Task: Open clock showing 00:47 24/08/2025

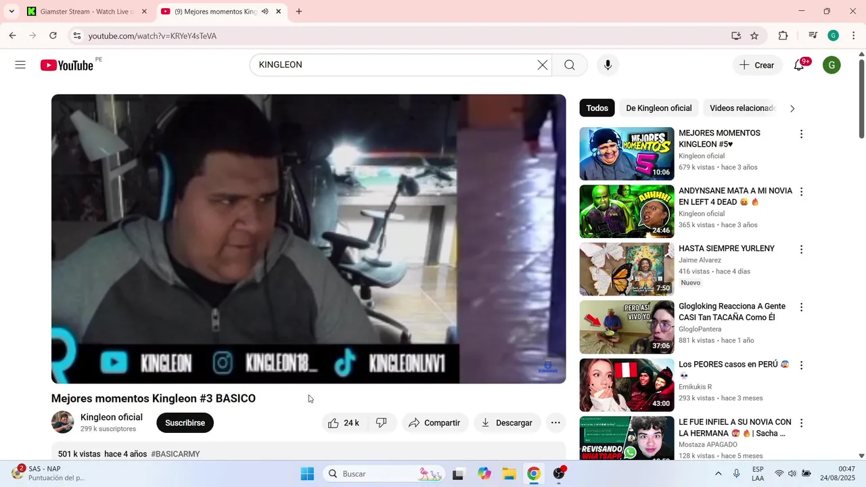Action: (x=838, y=473)
